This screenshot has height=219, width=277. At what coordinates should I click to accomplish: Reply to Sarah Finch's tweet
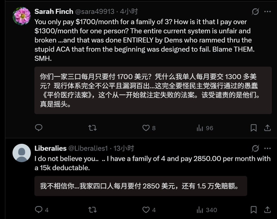pyautogui.click(x=39, y=128)
